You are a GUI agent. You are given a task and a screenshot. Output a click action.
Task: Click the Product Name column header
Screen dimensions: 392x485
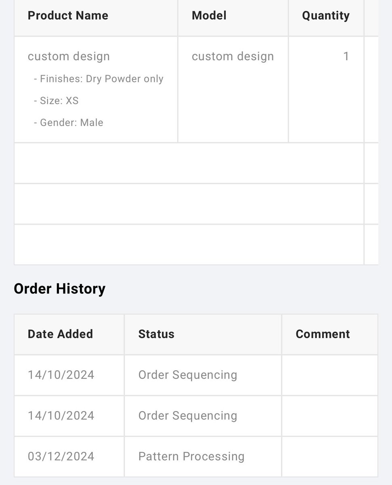click(x=68, y=16)
